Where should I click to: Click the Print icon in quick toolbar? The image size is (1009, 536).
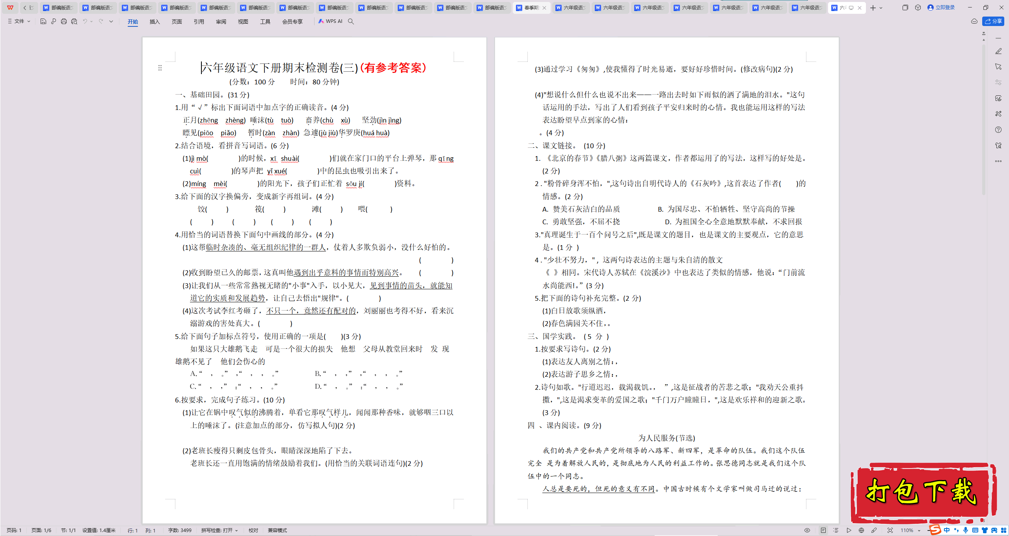(64, 21)
